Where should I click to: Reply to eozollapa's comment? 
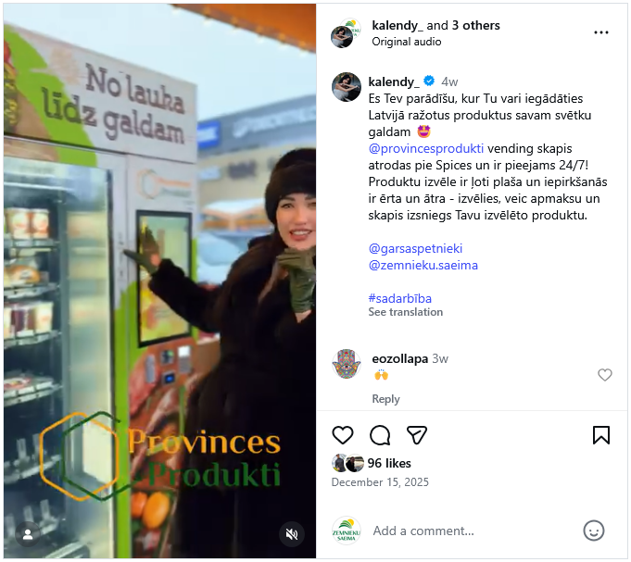pyautogui.click(x=385, y=399)
